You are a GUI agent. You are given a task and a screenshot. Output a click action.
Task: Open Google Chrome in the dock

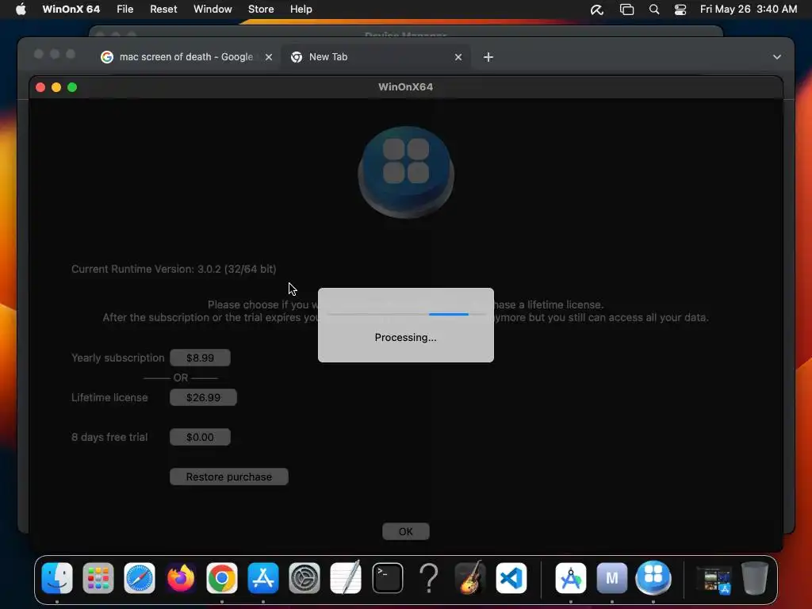pyautogui.click(x=222, y=578)
